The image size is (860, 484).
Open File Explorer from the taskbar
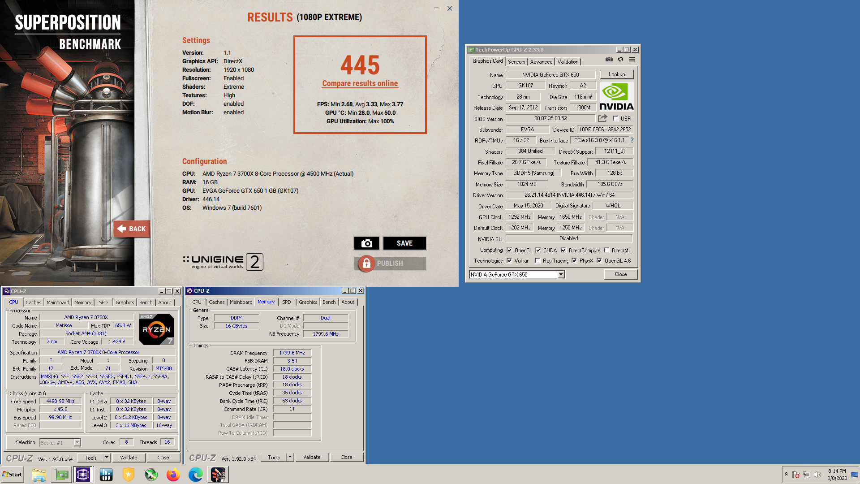coord(39,475)
